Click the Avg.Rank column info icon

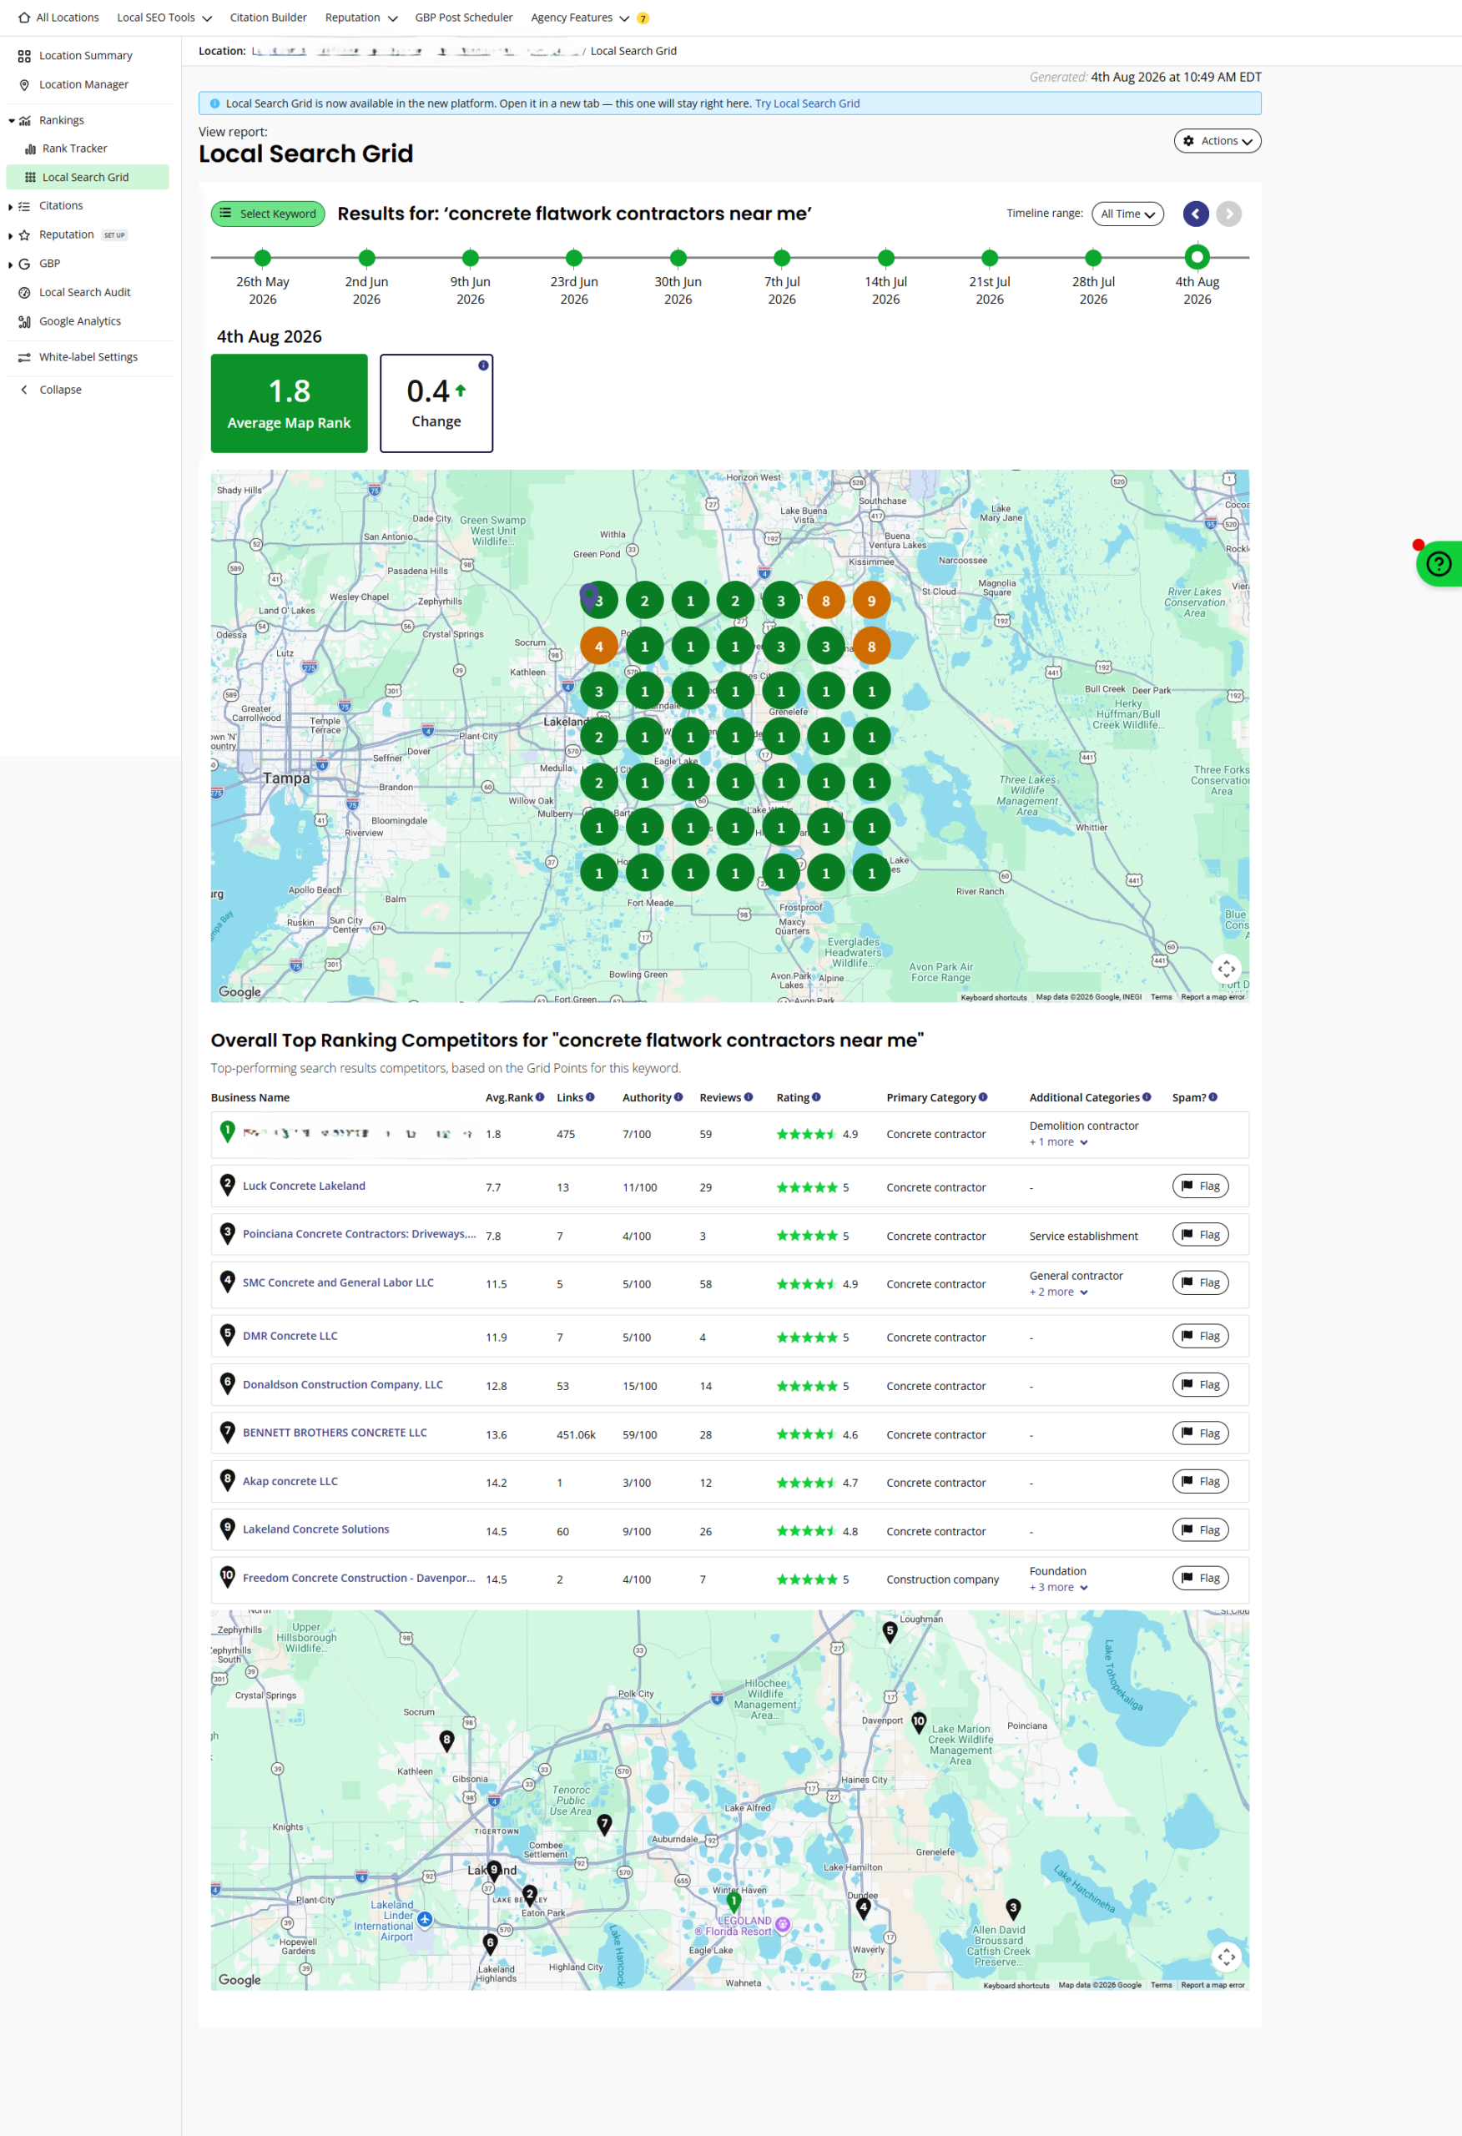tap(540, 1096)
